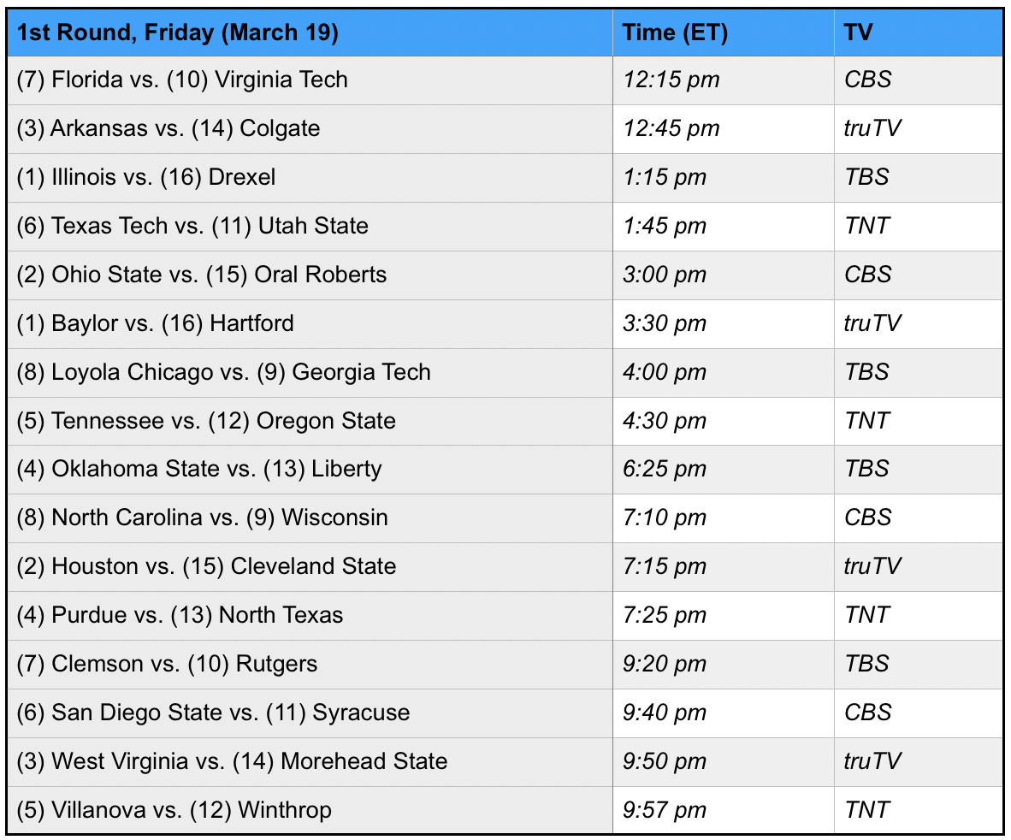The height and width of the screenshot is (840, 1011).
Task: Select the TV column header
Action: [858, 33]
